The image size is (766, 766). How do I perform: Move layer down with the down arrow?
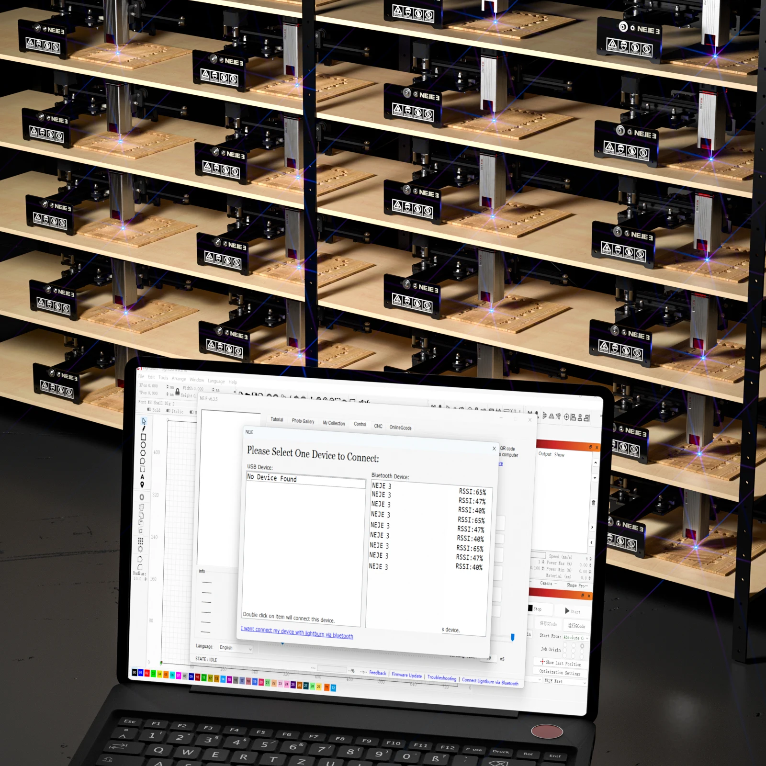point(595,478)
